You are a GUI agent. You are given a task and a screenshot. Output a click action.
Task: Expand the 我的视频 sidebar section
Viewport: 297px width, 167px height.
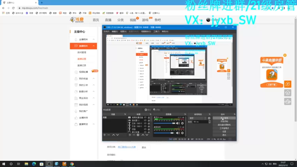point(94,105)
